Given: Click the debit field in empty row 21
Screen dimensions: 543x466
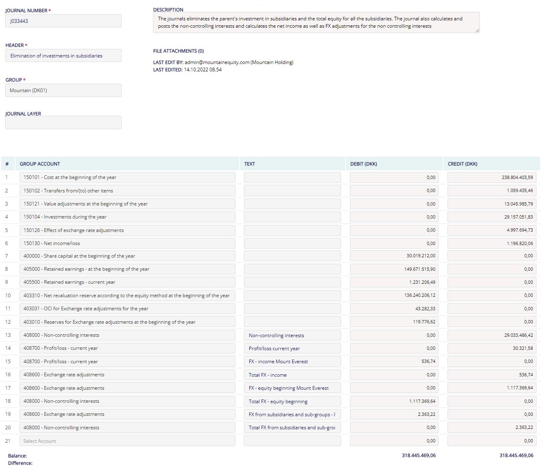Looking at the screenshot, I should tap(395, 441).
